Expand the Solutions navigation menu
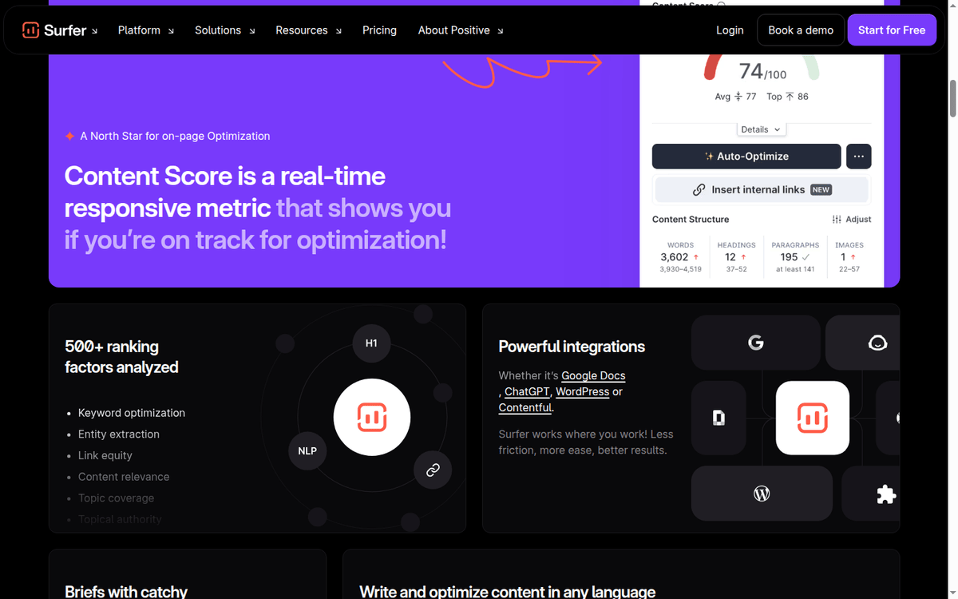This screenshot has height=599, width=958. pos(225,30)
